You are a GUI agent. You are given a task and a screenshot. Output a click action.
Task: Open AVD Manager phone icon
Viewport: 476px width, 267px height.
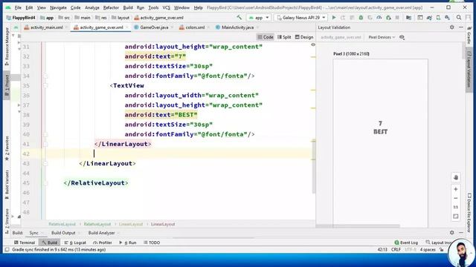(x=438, y=18)
